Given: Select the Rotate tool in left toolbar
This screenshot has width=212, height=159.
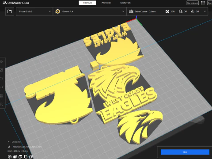Looking at the screenshot, I should (x=1, y=79).
